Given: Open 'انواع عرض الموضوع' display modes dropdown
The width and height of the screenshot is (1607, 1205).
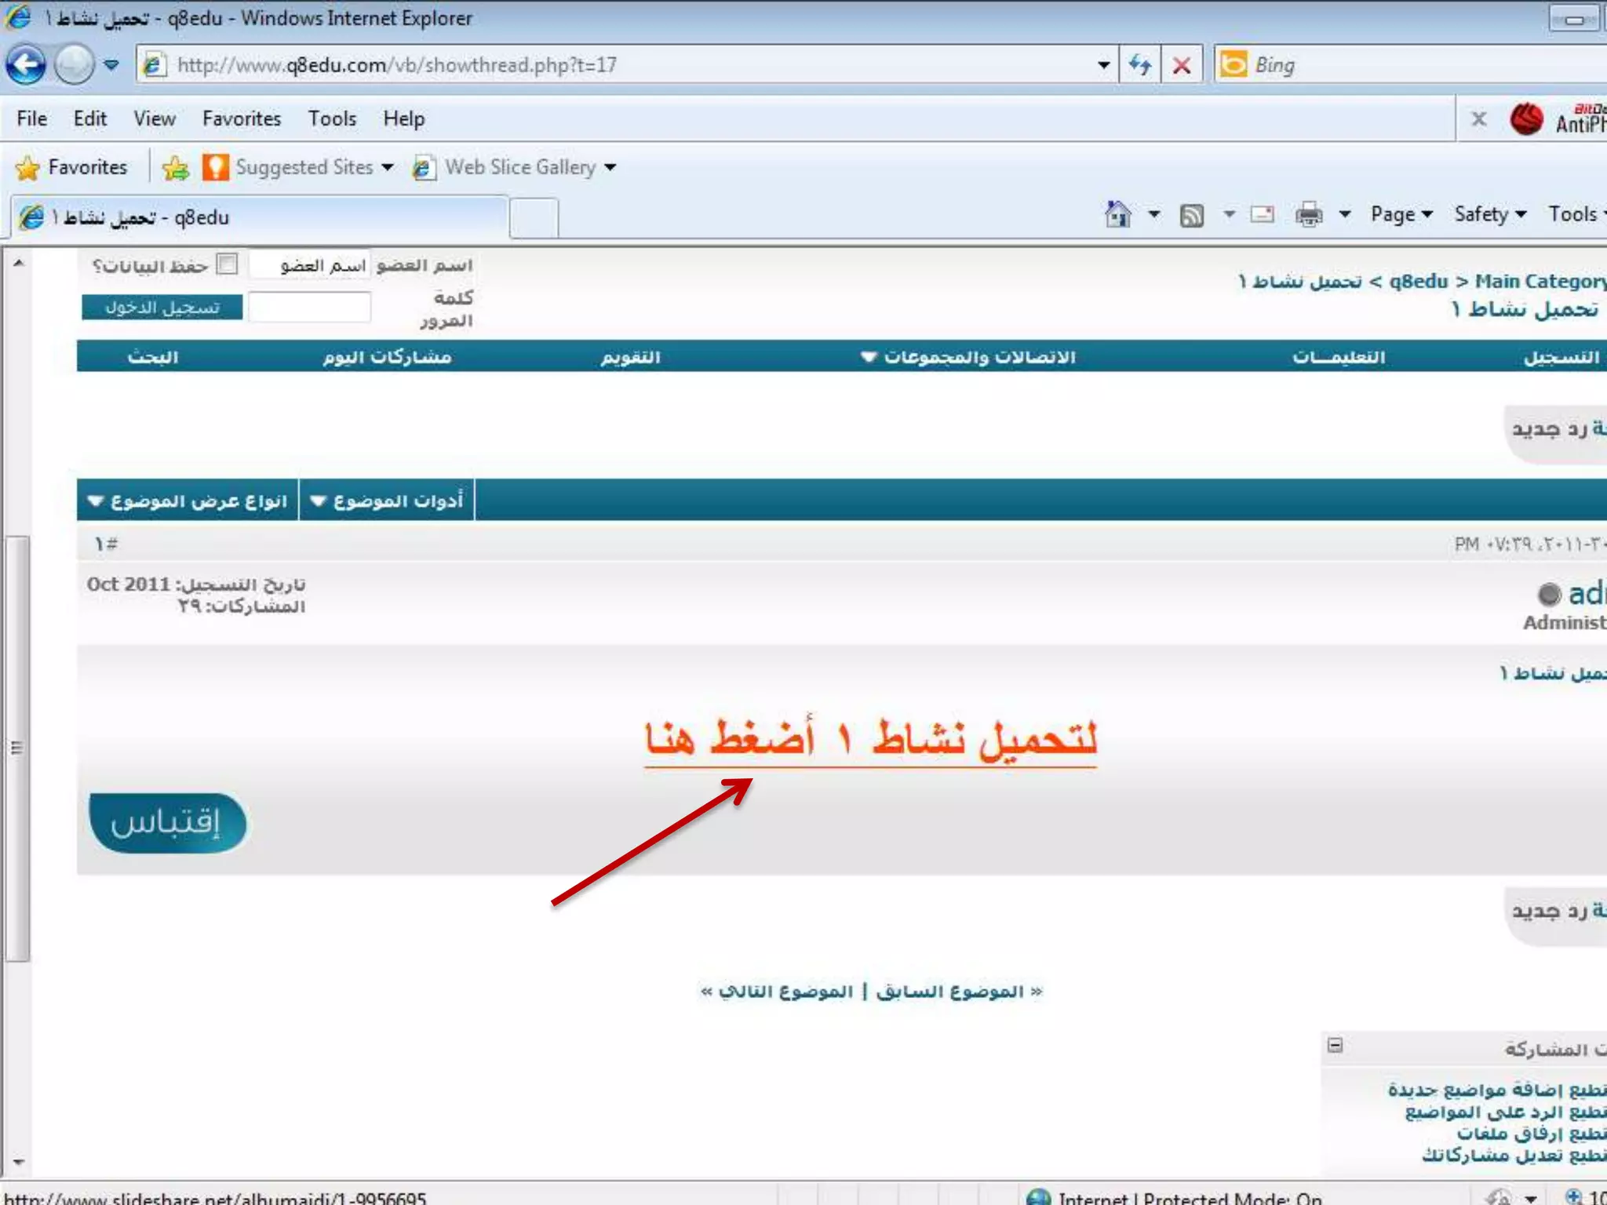Looking at the screenshot, I should (188, 501).
